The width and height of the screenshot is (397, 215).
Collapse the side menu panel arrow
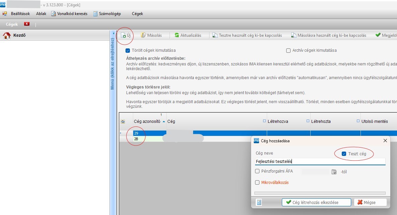pyautogui.click(x=113, y=34)
